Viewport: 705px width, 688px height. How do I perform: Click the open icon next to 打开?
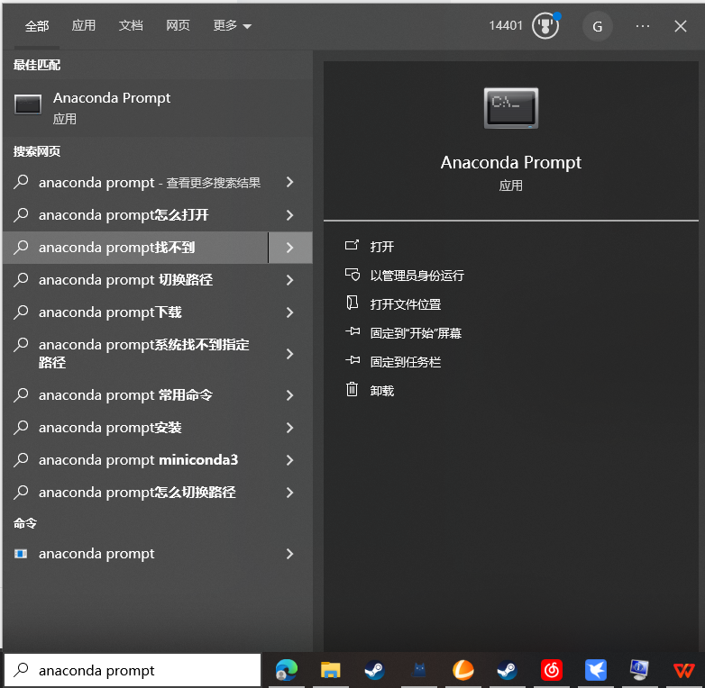click(352, 245)
